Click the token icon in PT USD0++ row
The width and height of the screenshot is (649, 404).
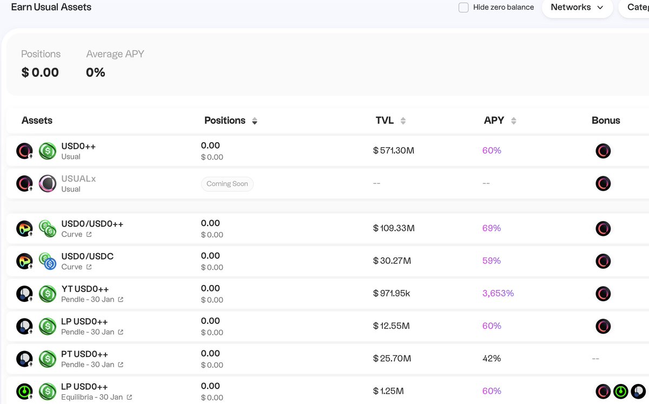click(48, 359)
